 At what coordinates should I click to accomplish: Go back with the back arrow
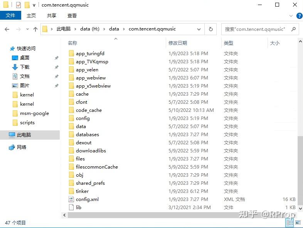coord(7,29)
